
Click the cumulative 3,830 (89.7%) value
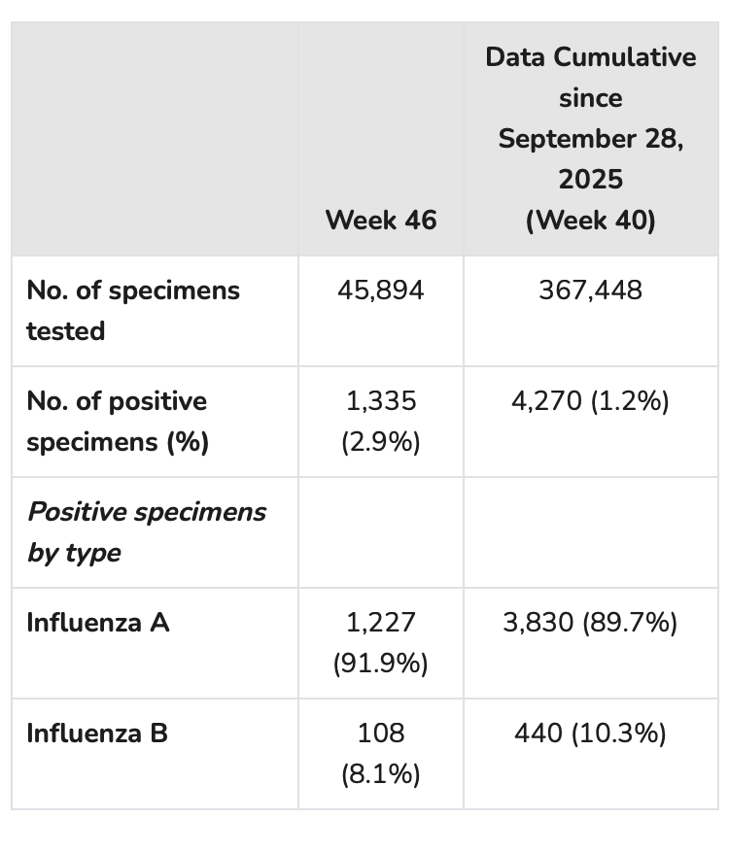tap(591, 623)
